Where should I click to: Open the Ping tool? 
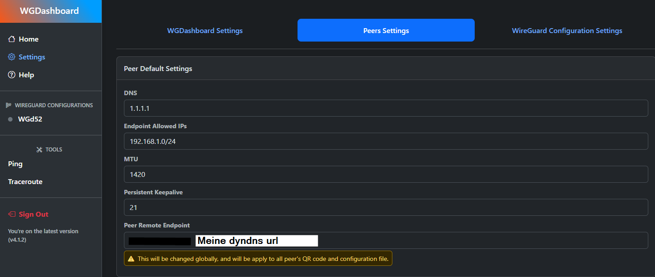[15, 164]
